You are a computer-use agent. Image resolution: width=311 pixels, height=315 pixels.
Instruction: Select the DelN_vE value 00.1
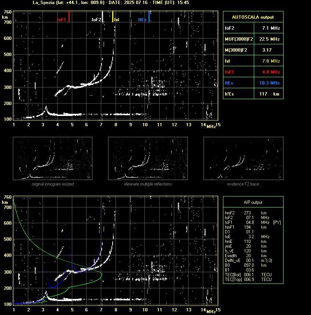[x=250, y=260]
